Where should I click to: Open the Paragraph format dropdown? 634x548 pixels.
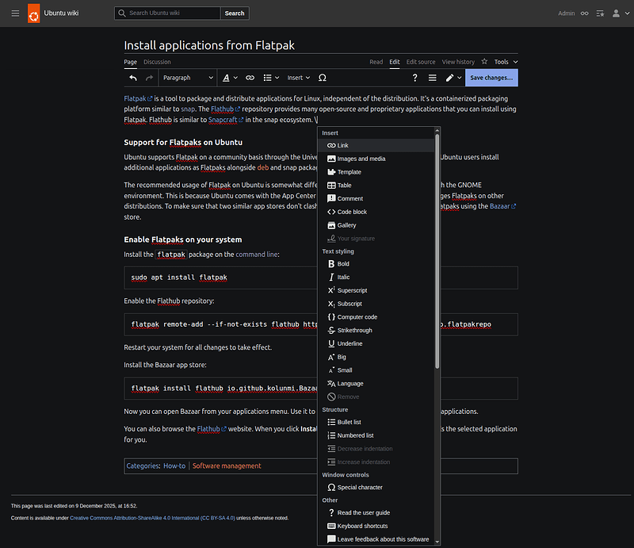point(187,77)
